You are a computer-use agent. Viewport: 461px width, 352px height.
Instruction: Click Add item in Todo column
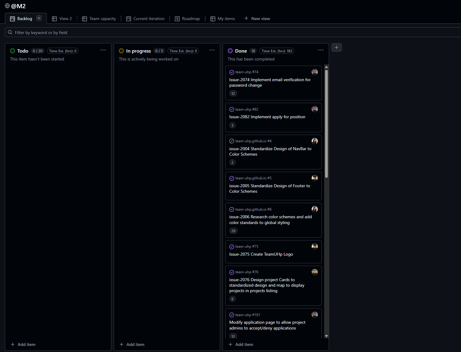pos(23,344)
